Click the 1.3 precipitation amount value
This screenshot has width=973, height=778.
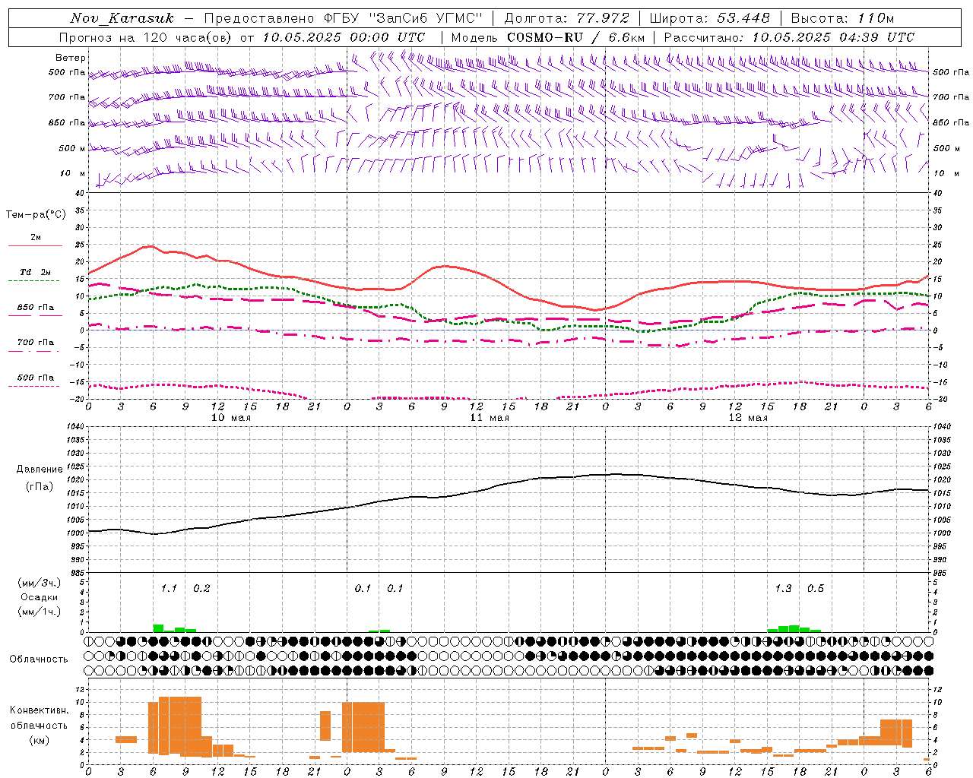click(x=783, y=589)
